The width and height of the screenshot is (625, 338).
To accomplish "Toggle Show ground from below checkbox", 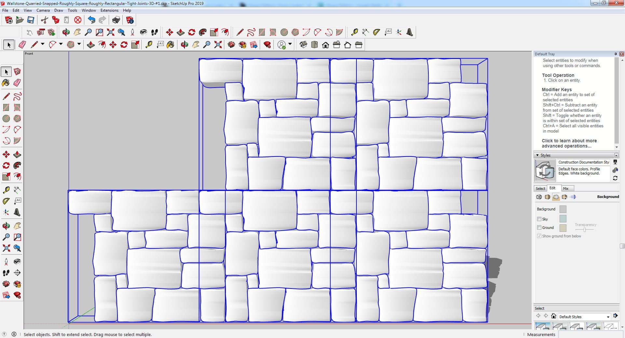I will point(539,236).
